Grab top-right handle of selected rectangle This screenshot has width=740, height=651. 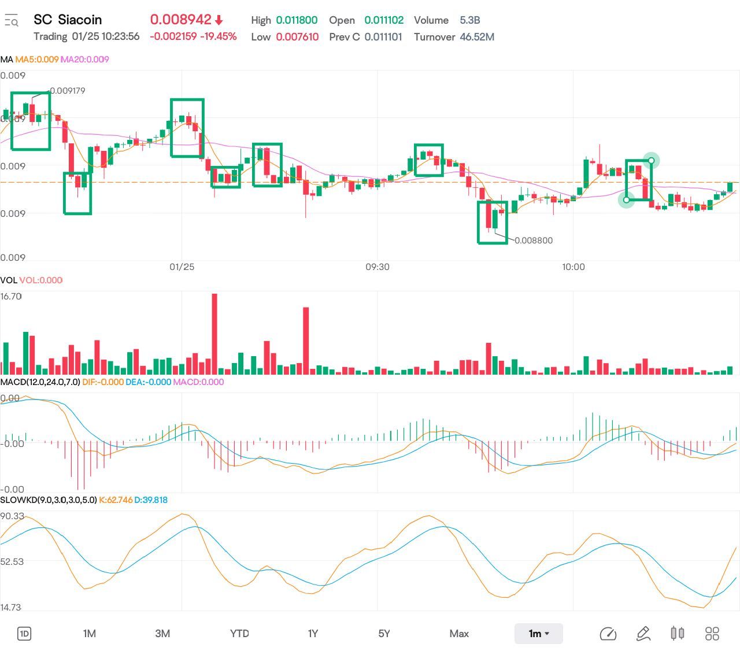tap(652, 160)
